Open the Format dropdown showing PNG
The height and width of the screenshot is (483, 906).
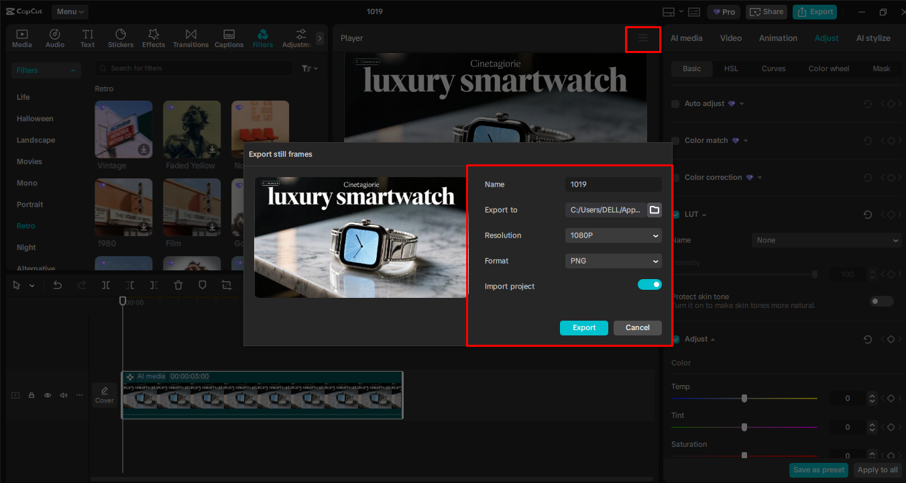612,261
